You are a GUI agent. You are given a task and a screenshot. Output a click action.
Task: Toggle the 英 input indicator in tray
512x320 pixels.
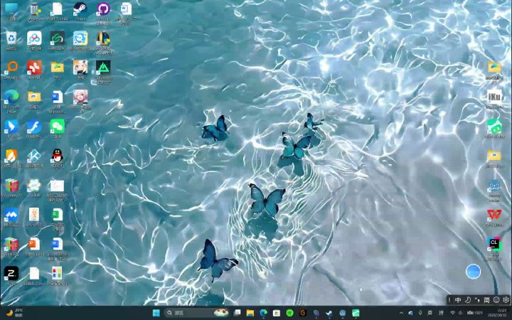tap(430, 313)
